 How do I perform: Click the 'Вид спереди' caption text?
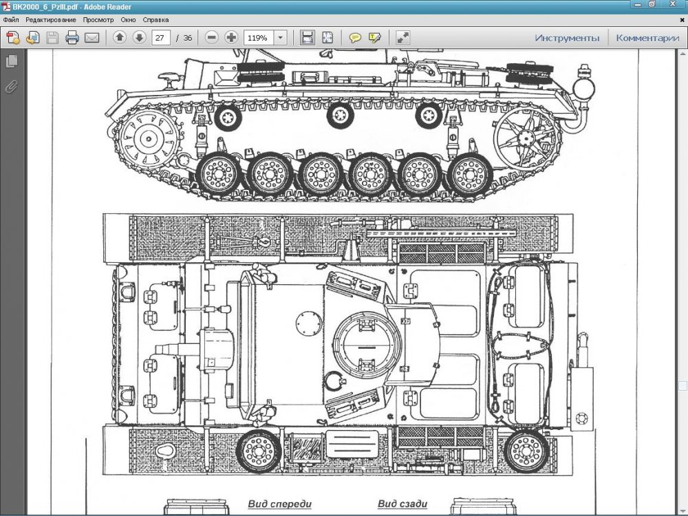[279, 504]
